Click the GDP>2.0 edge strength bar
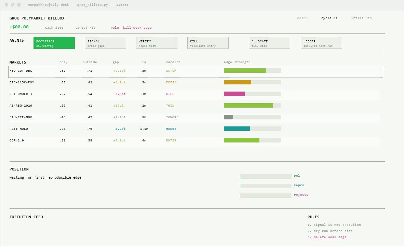The image size is (404, 246). (252, 140)
